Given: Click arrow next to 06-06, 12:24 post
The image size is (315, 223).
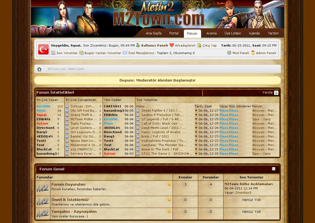Looking at the screenshot, I should [196, 128].
